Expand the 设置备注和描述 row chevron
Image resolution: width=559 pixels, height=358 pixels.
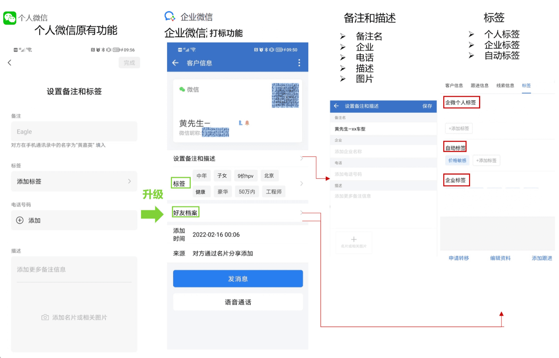(x=301, y=158)
